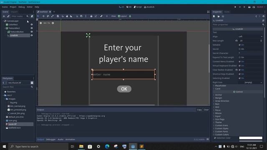Select the Move mode tool in canvas toolbar
Viewport: 267px width, 150px height.
43,16
